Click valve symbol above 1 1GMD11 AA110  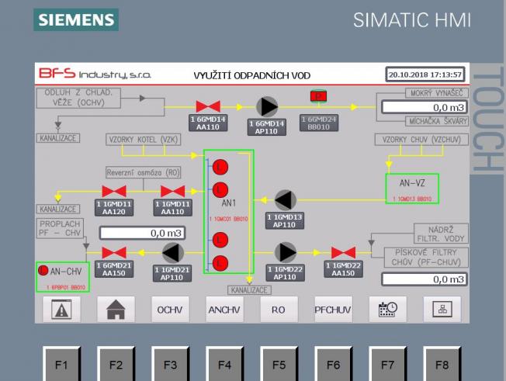click(x=172, y=192)
